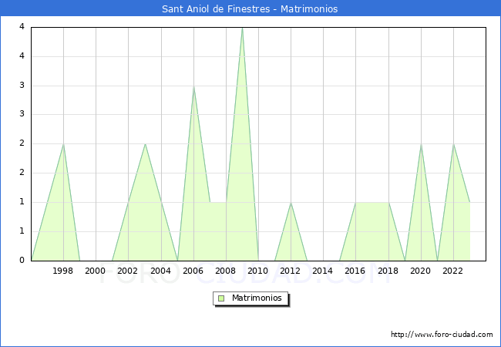
Task: Select the 2022 peak data point
Action: tap(453, 144)
